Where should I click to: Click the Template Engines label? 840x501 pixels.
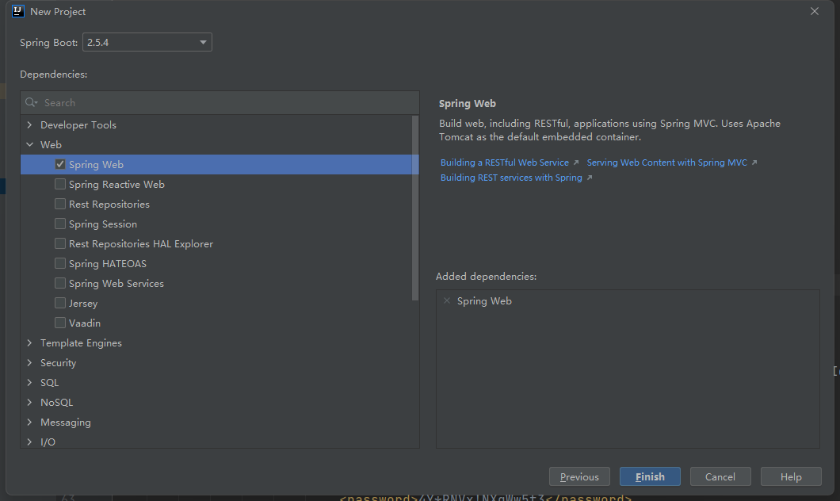coord(81,343)
